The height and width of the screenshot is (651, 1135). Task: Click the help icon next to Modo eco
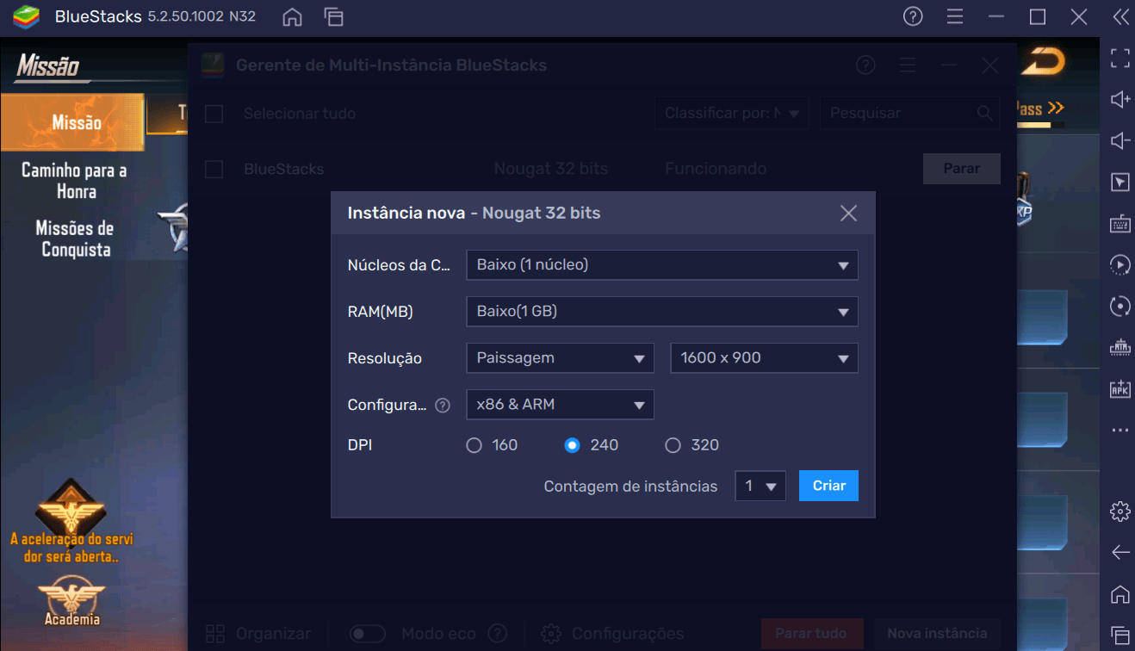(x=497, y=634)
